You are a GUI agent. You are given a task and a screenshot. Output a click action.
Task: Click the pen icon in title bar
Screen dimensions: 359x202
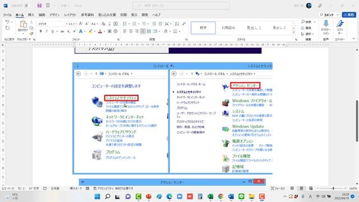[x=320, y=6]
